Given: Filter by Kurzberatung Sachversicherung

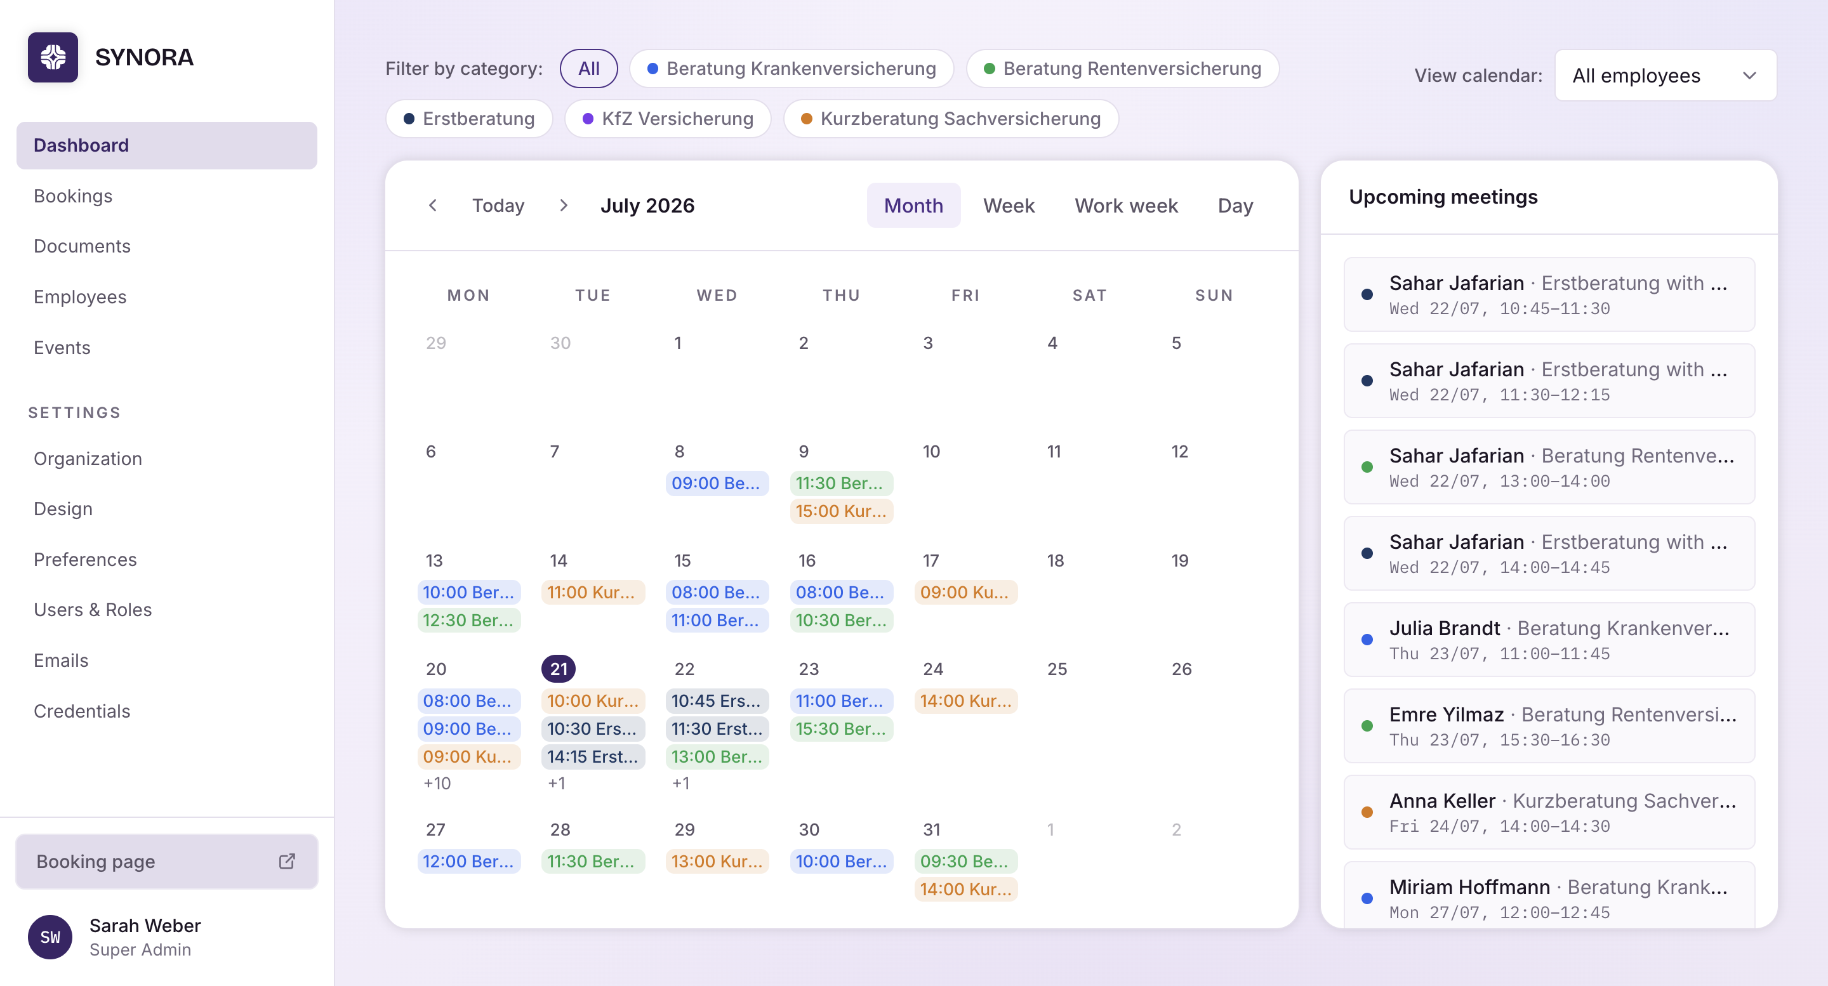Looking at the screenshot, I should click(950, 119).
